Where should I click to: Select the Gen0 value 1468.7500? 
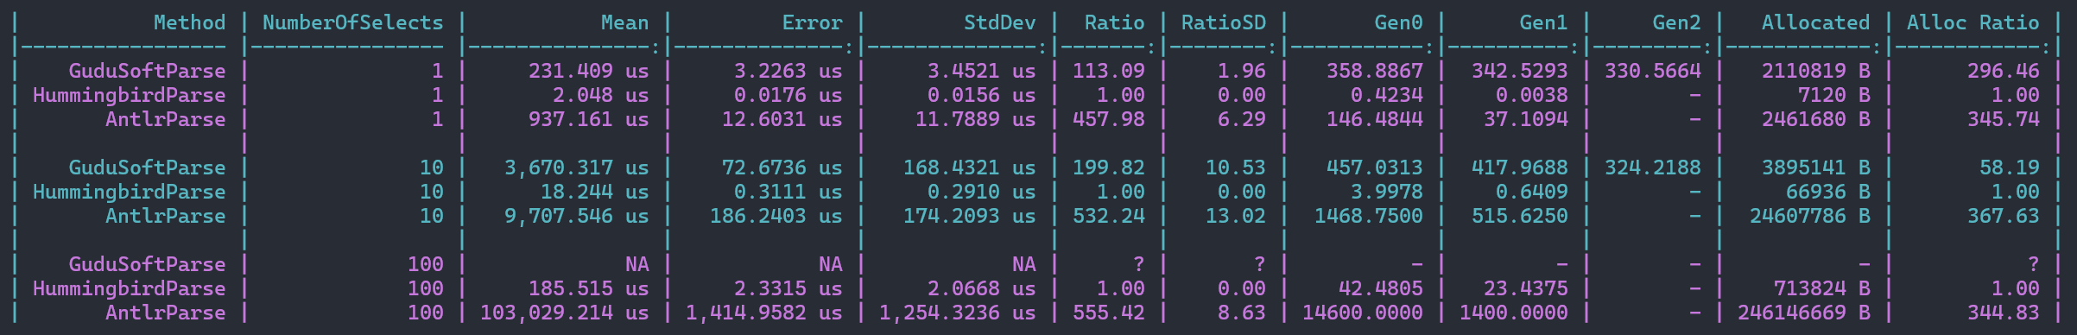click(1368, 216)
